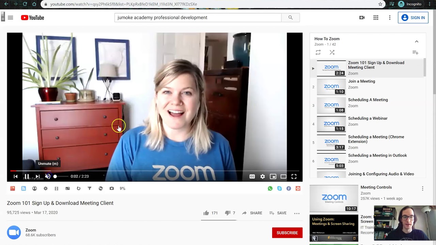Click the red star bookmark icon
Screen dimensions: 436x245
tap(298, 188)
